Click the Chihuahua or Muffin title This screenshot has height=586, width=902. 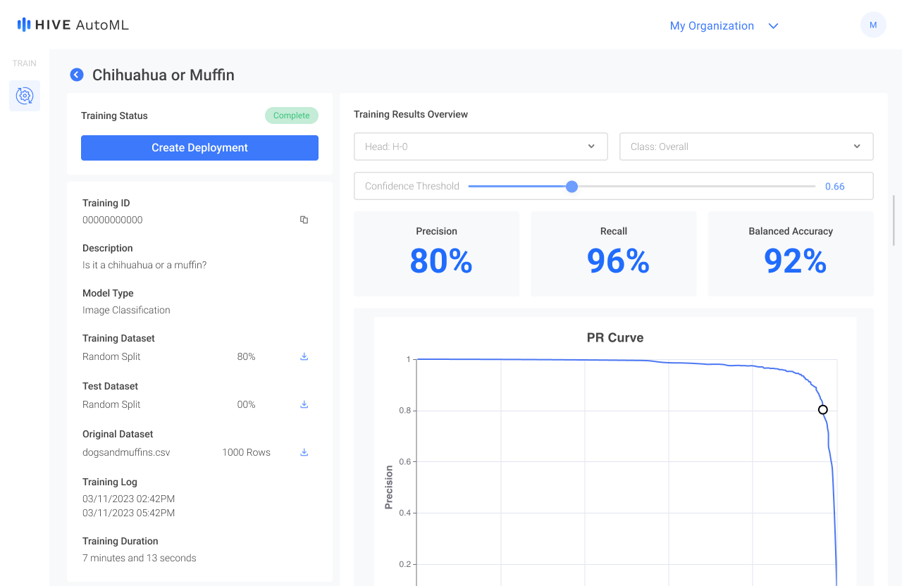point(163,75)
